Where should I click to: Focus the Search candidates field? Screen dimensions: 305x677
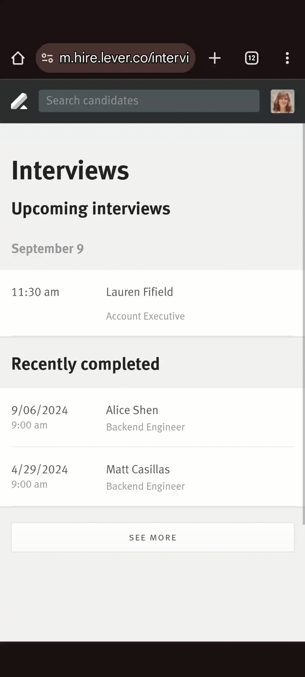coord(149,101)
